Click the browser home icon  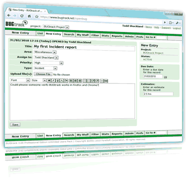point(29,16)
